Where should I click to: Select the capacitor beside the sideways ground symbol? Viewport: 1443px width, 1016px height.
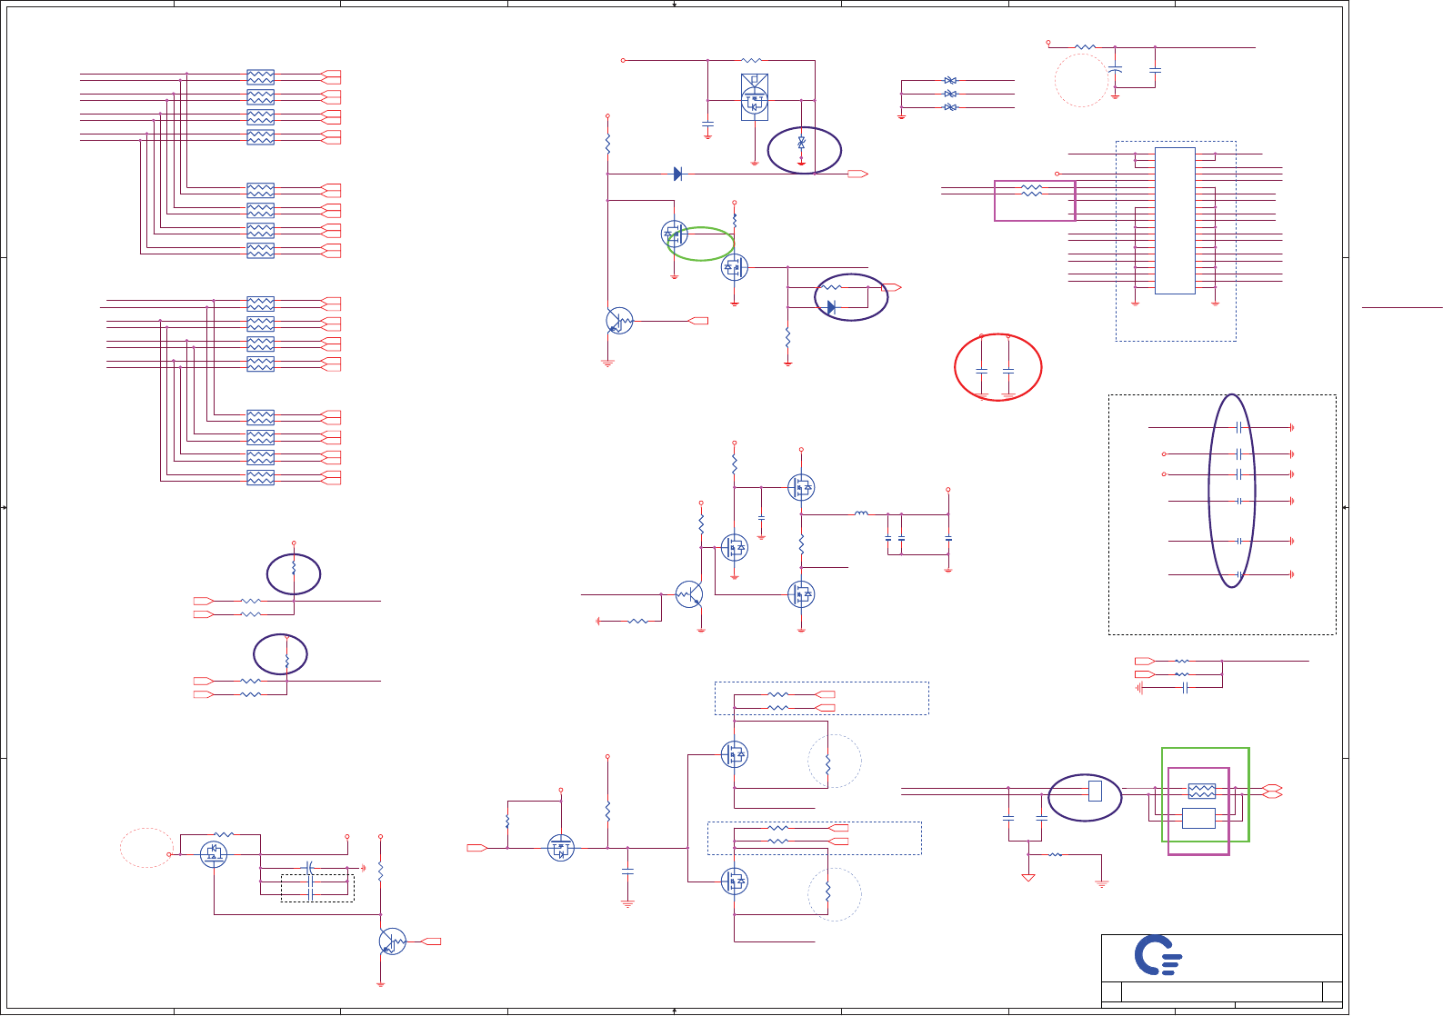tap(1185, 688)
